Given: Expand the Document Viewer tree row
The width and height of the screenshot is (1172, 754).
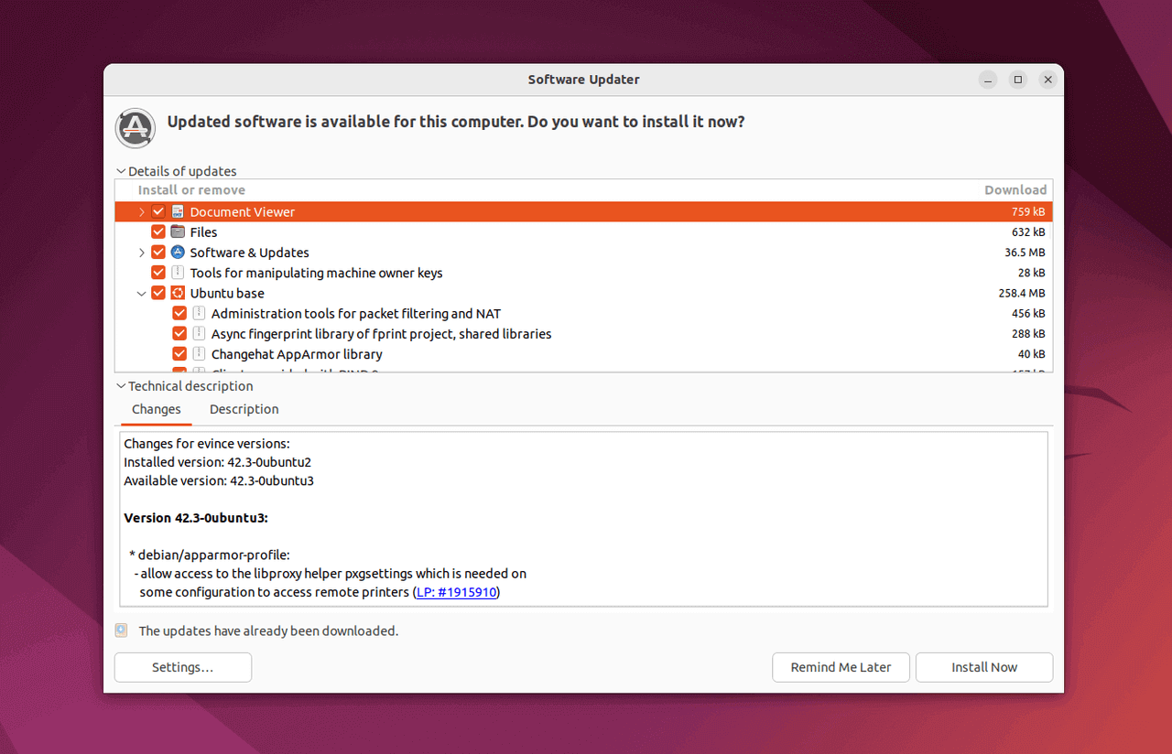Looking at the screenshot, I should pyautogui.click(x=141, y=212).
